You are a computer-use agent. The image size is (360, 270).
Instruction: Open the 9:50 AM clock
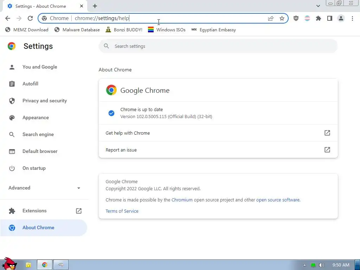point(341,265)
